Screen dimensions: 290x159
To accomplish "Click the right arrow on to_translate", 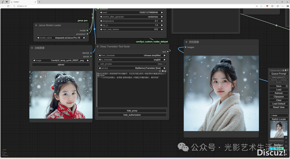I will pyautogui.click(x=164, y=60).
